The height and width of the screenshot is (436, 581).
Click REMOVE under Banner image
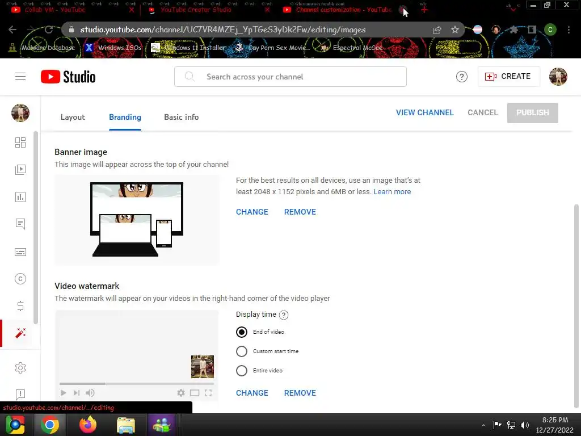coord(300,212)
